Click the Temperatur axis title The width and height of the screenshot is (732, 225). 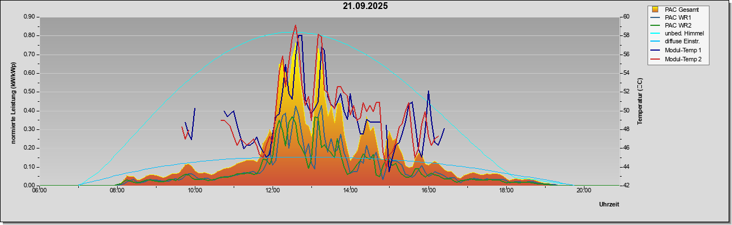pos(640,101)
